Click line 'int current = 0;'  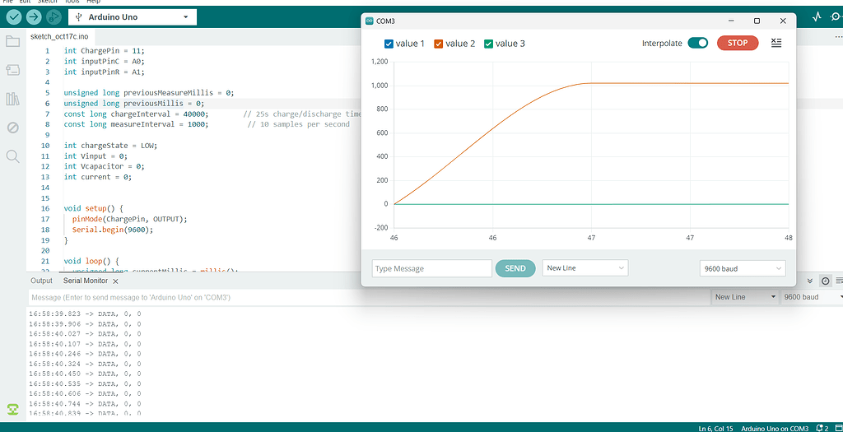[x=97, y=177]
